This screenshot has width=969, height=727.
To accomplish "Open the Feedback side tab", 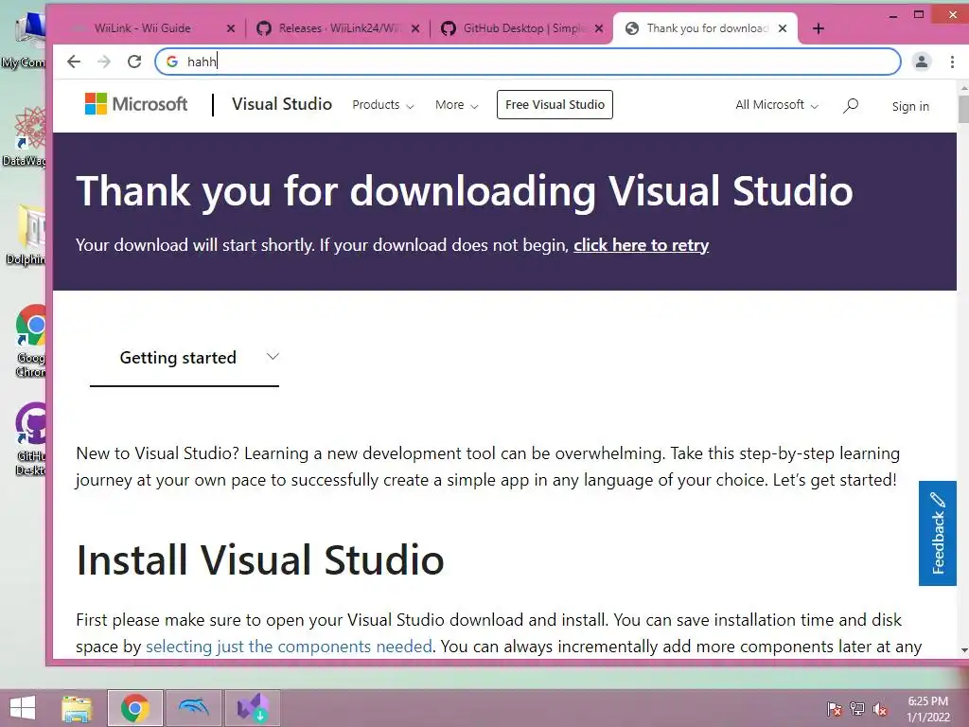I will [x=937, y=533].
